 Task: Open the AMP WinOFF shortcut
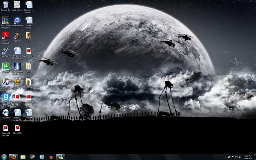point(17,22)
